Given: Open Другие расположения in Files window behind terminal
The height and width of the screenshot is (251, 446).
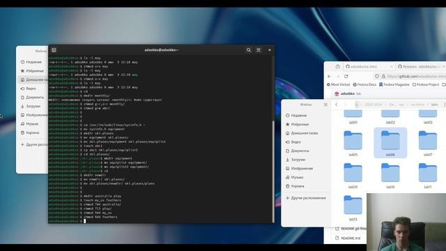Looking at the screenshot, I should click(x=33, y=144).
